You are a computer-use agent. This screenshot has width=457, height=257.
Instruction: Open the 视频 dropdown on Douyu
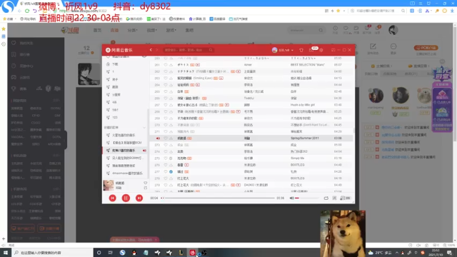151,30
